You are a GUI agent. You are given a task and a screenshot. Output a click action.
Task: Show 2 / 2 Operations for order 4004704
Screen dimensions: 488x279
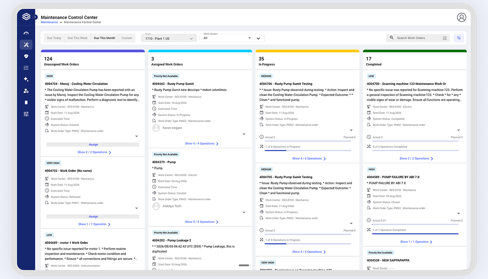click(94, 152)
